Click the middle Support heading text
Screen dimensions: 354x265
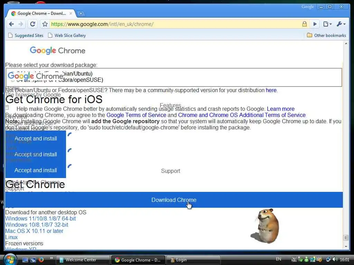point(171,171)
